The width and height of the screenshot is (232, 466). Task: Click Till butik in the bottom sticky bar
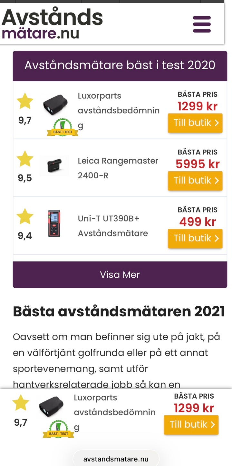point(191,425)
